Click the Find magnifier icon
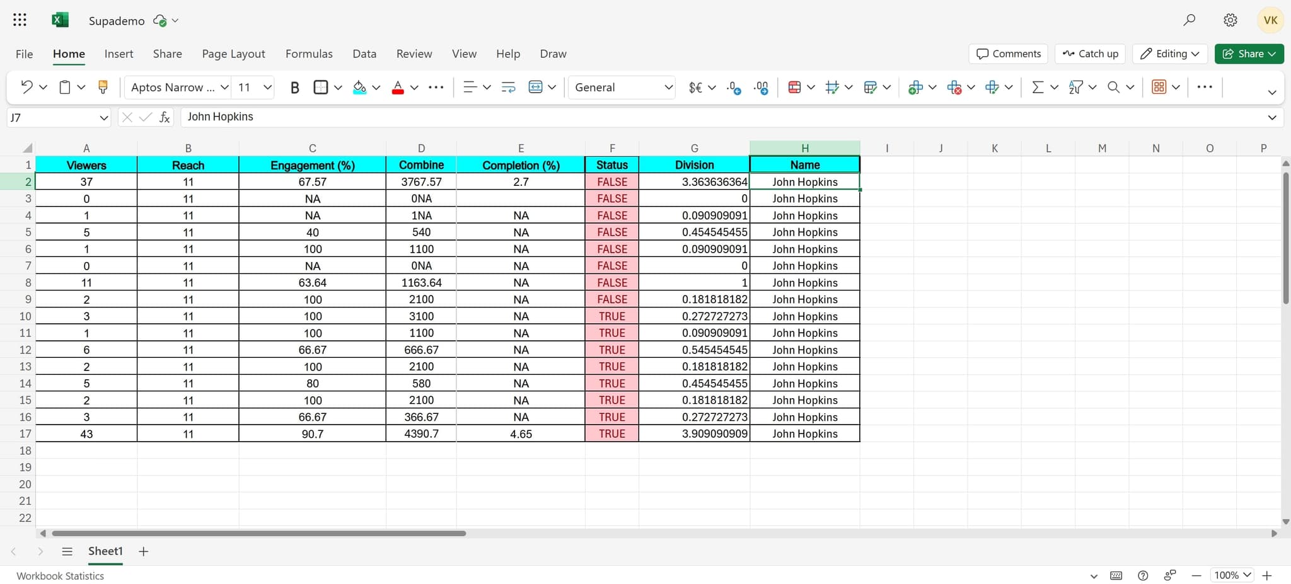Screen dimensions: 1291x584 point(1114,87)
